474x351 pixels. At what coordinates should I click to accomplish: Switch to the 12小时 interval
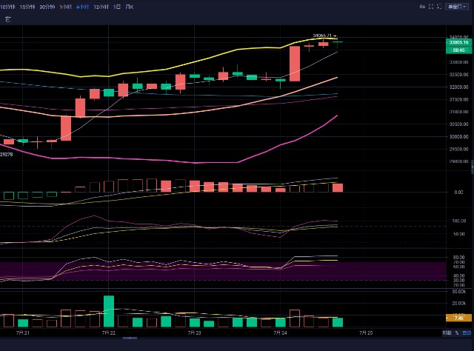[x=101, y=7]
